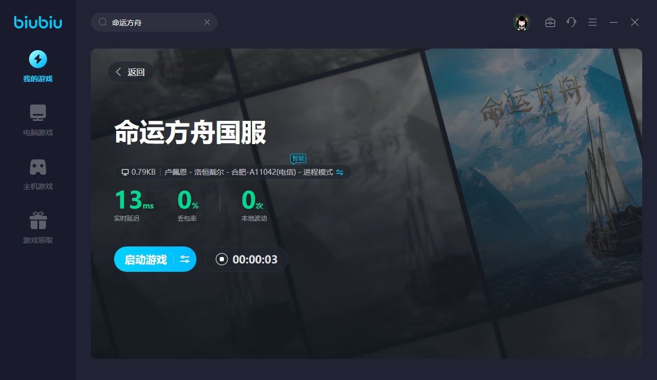Click the 智能 smart mode badge
The height and width of the screenshot is (380, 657).
click(298, 158)
